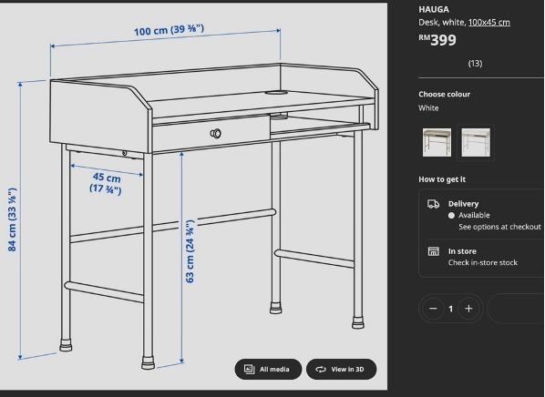Image resolution: width=545 pixels, height=397 pixels.
Task: Increase quantity with the plus button
Action: (x=468, y=309)
